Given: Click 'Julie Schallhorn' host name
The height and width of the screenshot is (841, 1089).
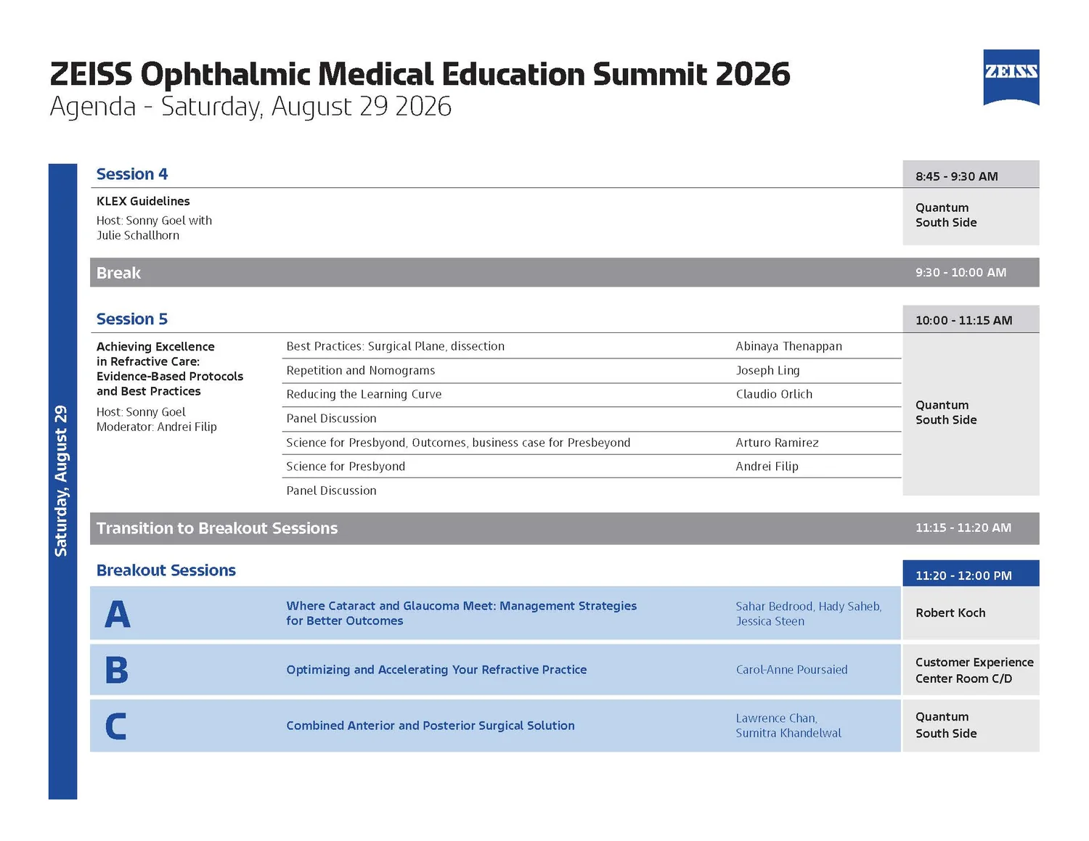Looking at the screenshot, I should [x=138, y=235].
